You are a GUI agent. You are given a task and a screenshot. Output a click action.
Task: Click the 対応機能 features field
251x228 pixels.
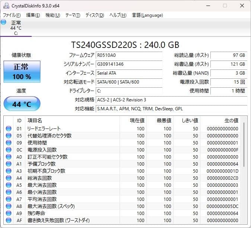coord(171,109)
